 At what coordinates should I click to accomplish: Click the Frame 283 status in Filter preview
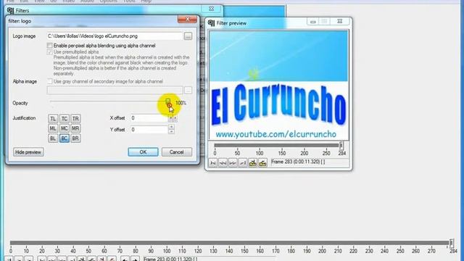point(298,162)
